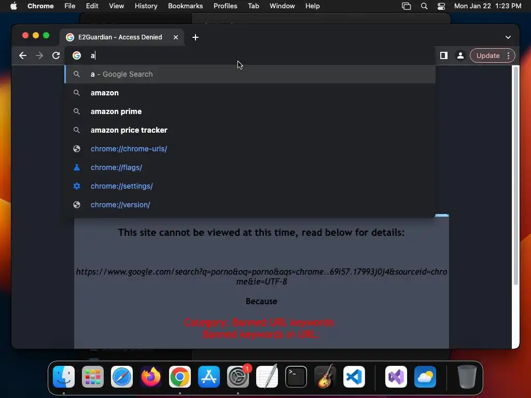531x398 pixels.
Task: Click the Stage Manager icon in menu bar
Action: (407, 6)
